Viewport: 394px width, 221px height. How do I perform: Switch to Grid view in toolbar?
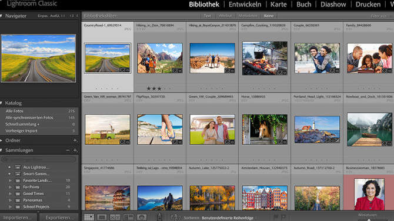(89, 217)
